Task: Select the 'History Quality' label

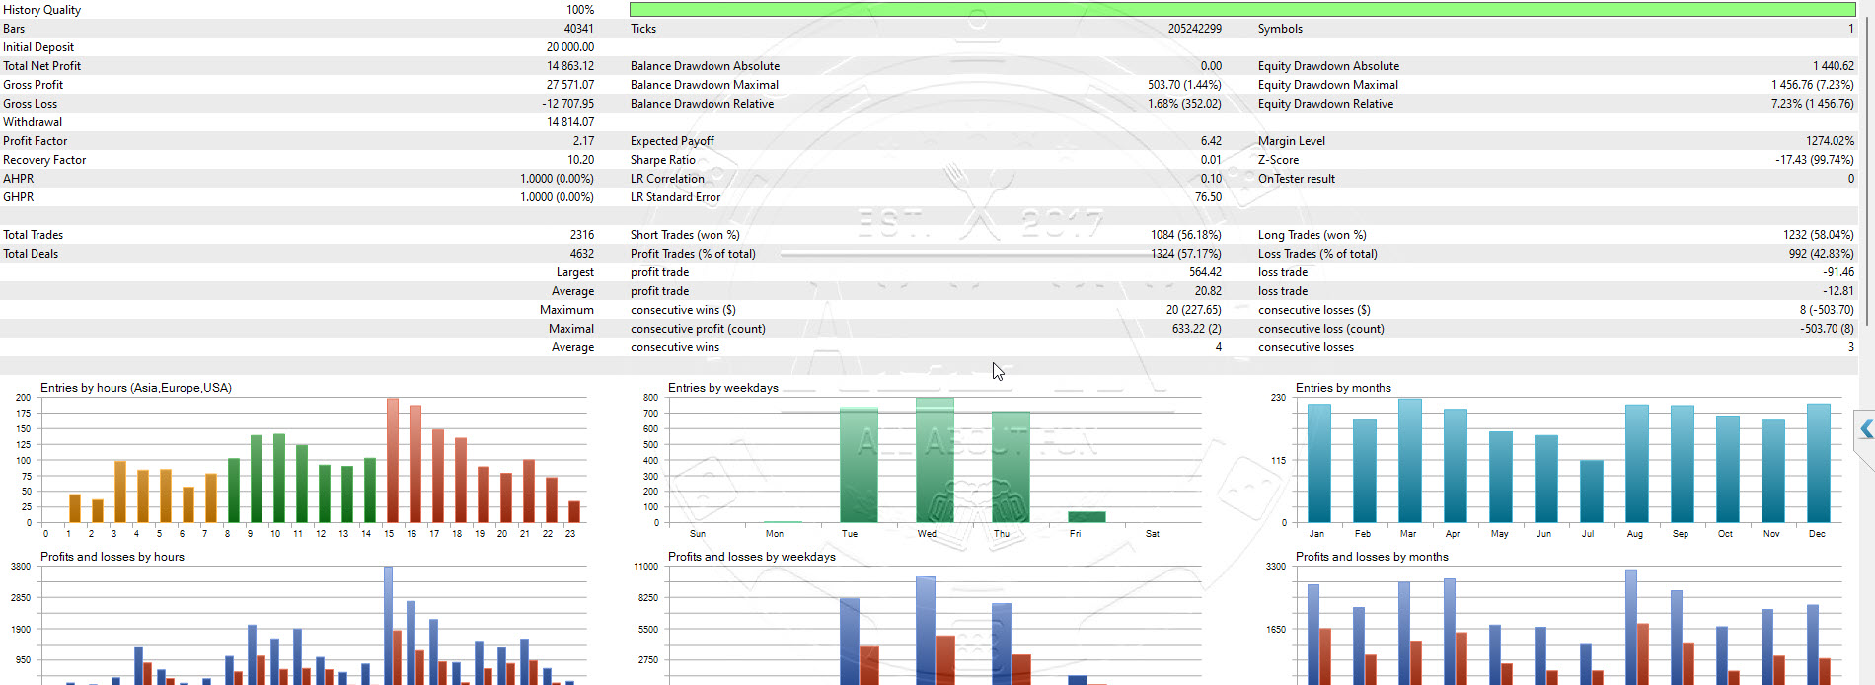Action: (42, 10)
